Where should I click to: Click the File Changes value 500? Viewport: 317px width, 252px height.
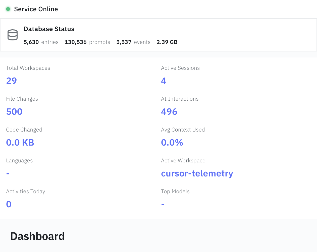14,111
